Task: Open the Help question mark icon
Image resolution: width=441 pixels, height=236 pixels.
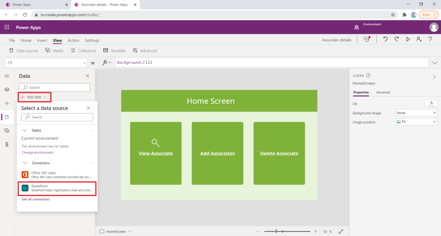Action: (430, 39)
